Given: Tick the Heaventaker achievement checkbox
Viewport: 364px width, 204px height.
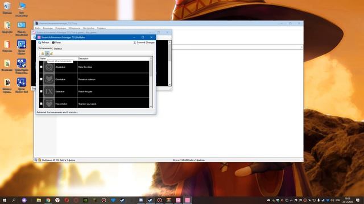Looking at the screenshot, I should click(x=42, y=104).
